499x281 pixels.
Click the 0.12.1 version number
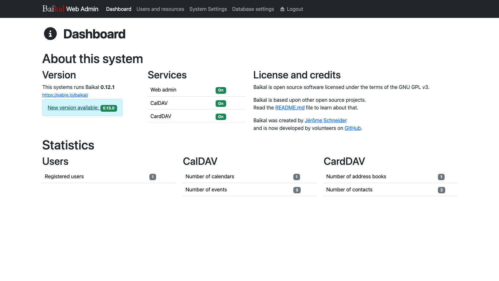tap(107, 87)
